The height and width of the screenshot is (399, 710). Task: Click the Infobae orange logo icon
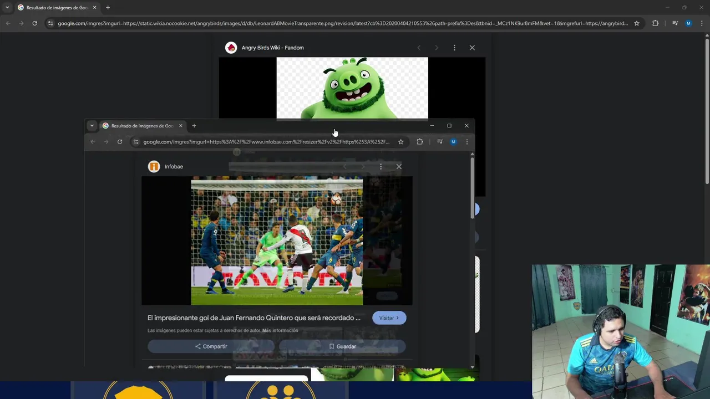click(x=154, y=166)
